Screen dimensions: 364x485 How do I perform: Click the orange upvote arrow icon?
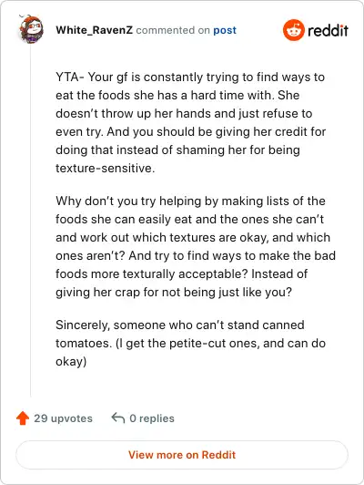pyautogui.click(x=23, y=418)
